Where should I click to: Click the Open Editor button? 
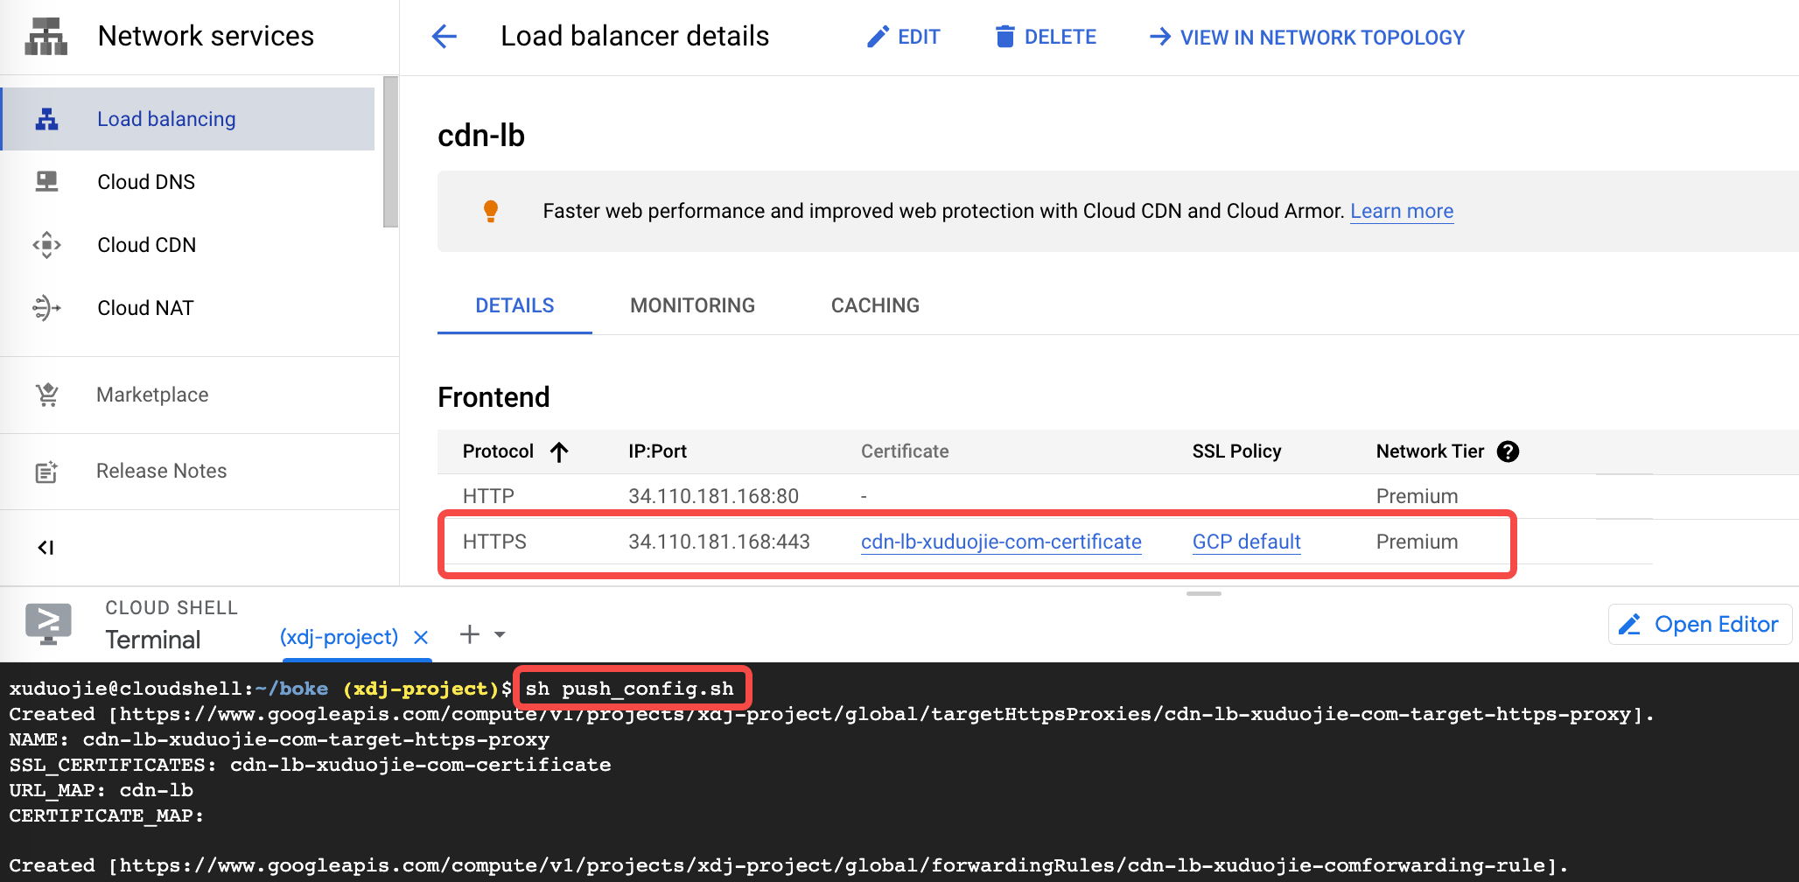(1699, 624)
